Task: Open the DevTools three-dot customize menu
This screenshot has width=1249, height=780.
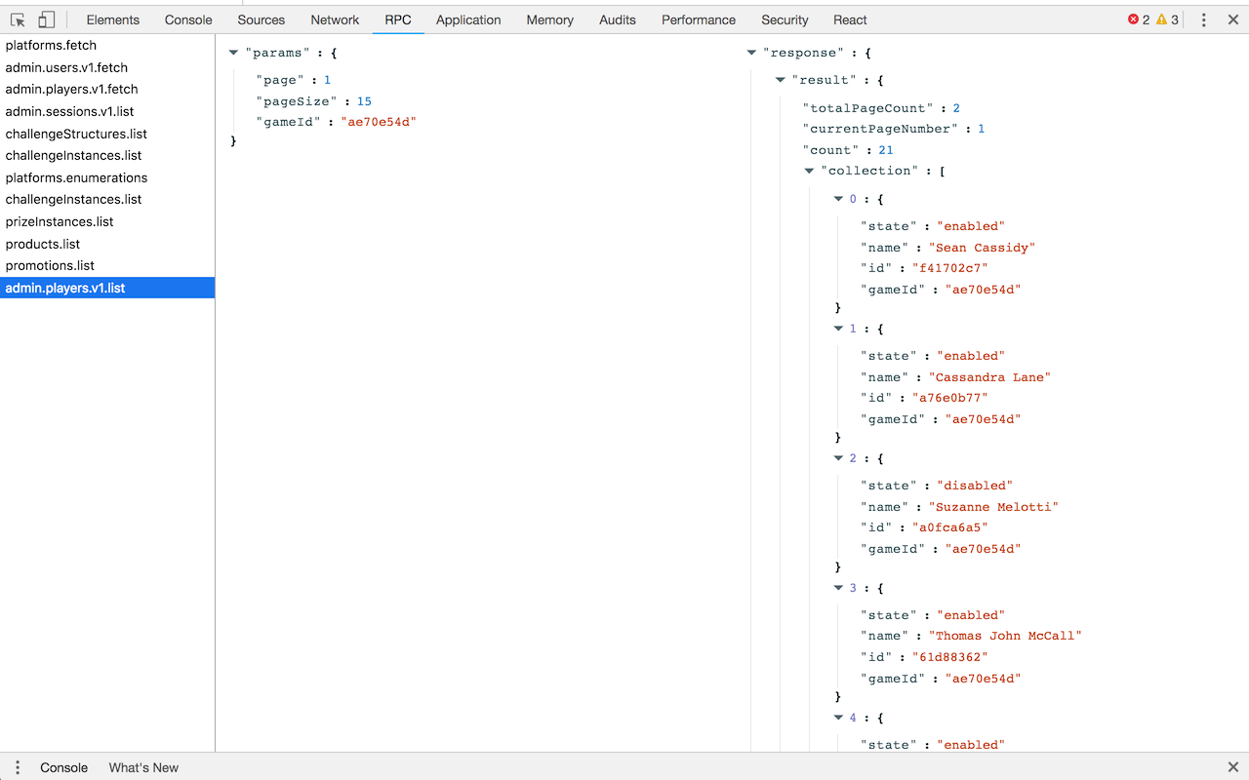Action: tap(1204, 19)
